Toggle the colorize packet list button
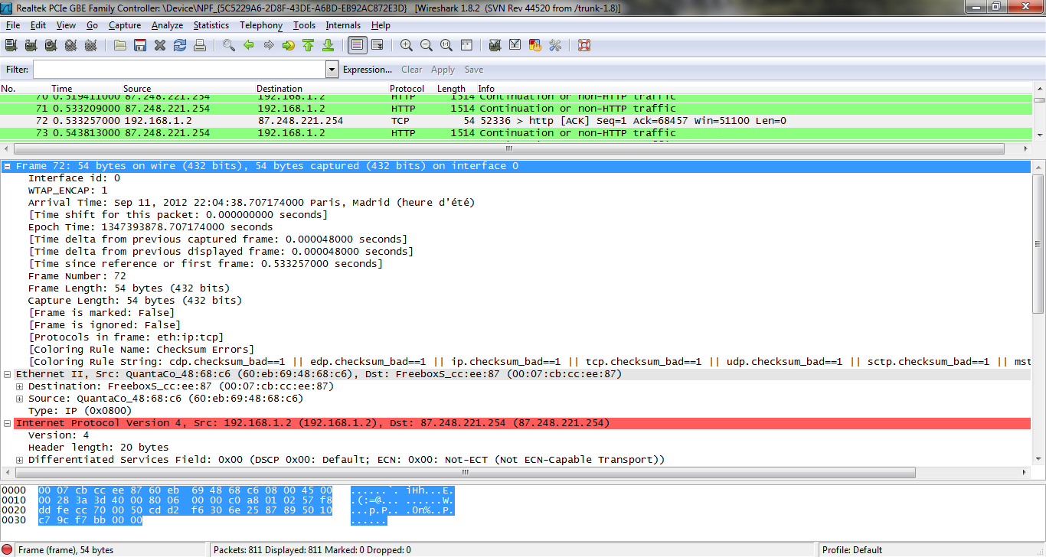 tap(357, 46)
